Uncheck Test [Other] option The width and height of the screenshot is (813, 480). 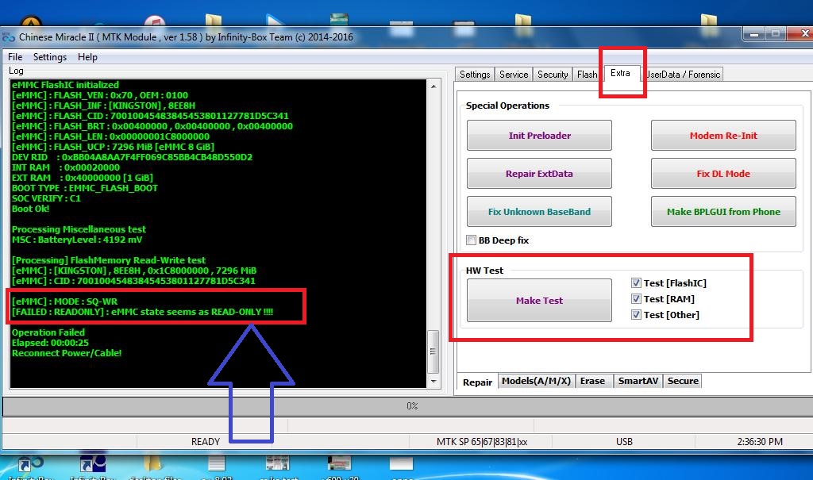[636, 315]
